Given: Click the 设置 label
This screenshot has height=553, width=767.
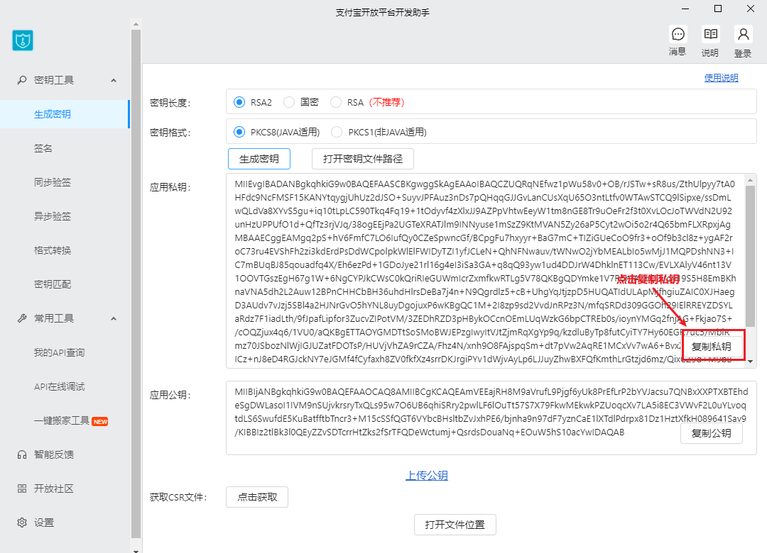Looking at the screenshot, I should coord(44,523).
